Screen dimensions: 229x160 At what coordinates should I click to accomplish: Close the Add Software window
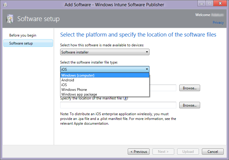[220, 4]
